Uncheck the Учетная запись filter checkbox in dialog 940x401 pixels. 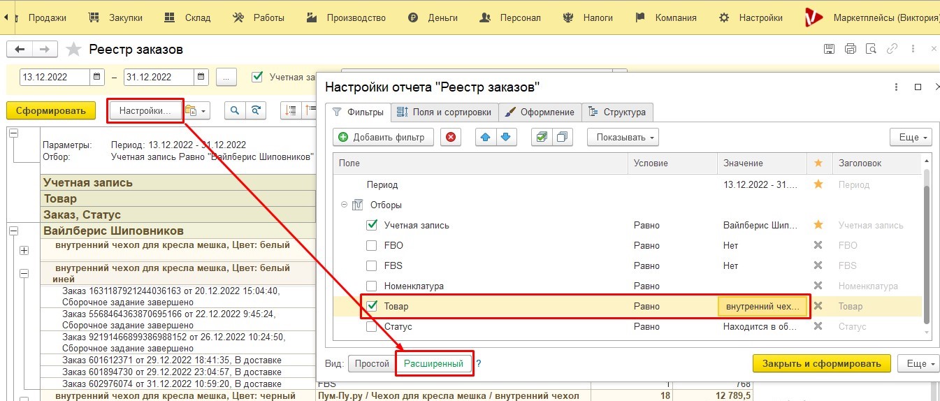373,225
